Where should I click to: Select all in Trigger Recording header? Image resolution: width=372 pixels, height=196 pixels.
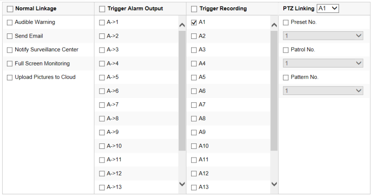click(194, 9)
